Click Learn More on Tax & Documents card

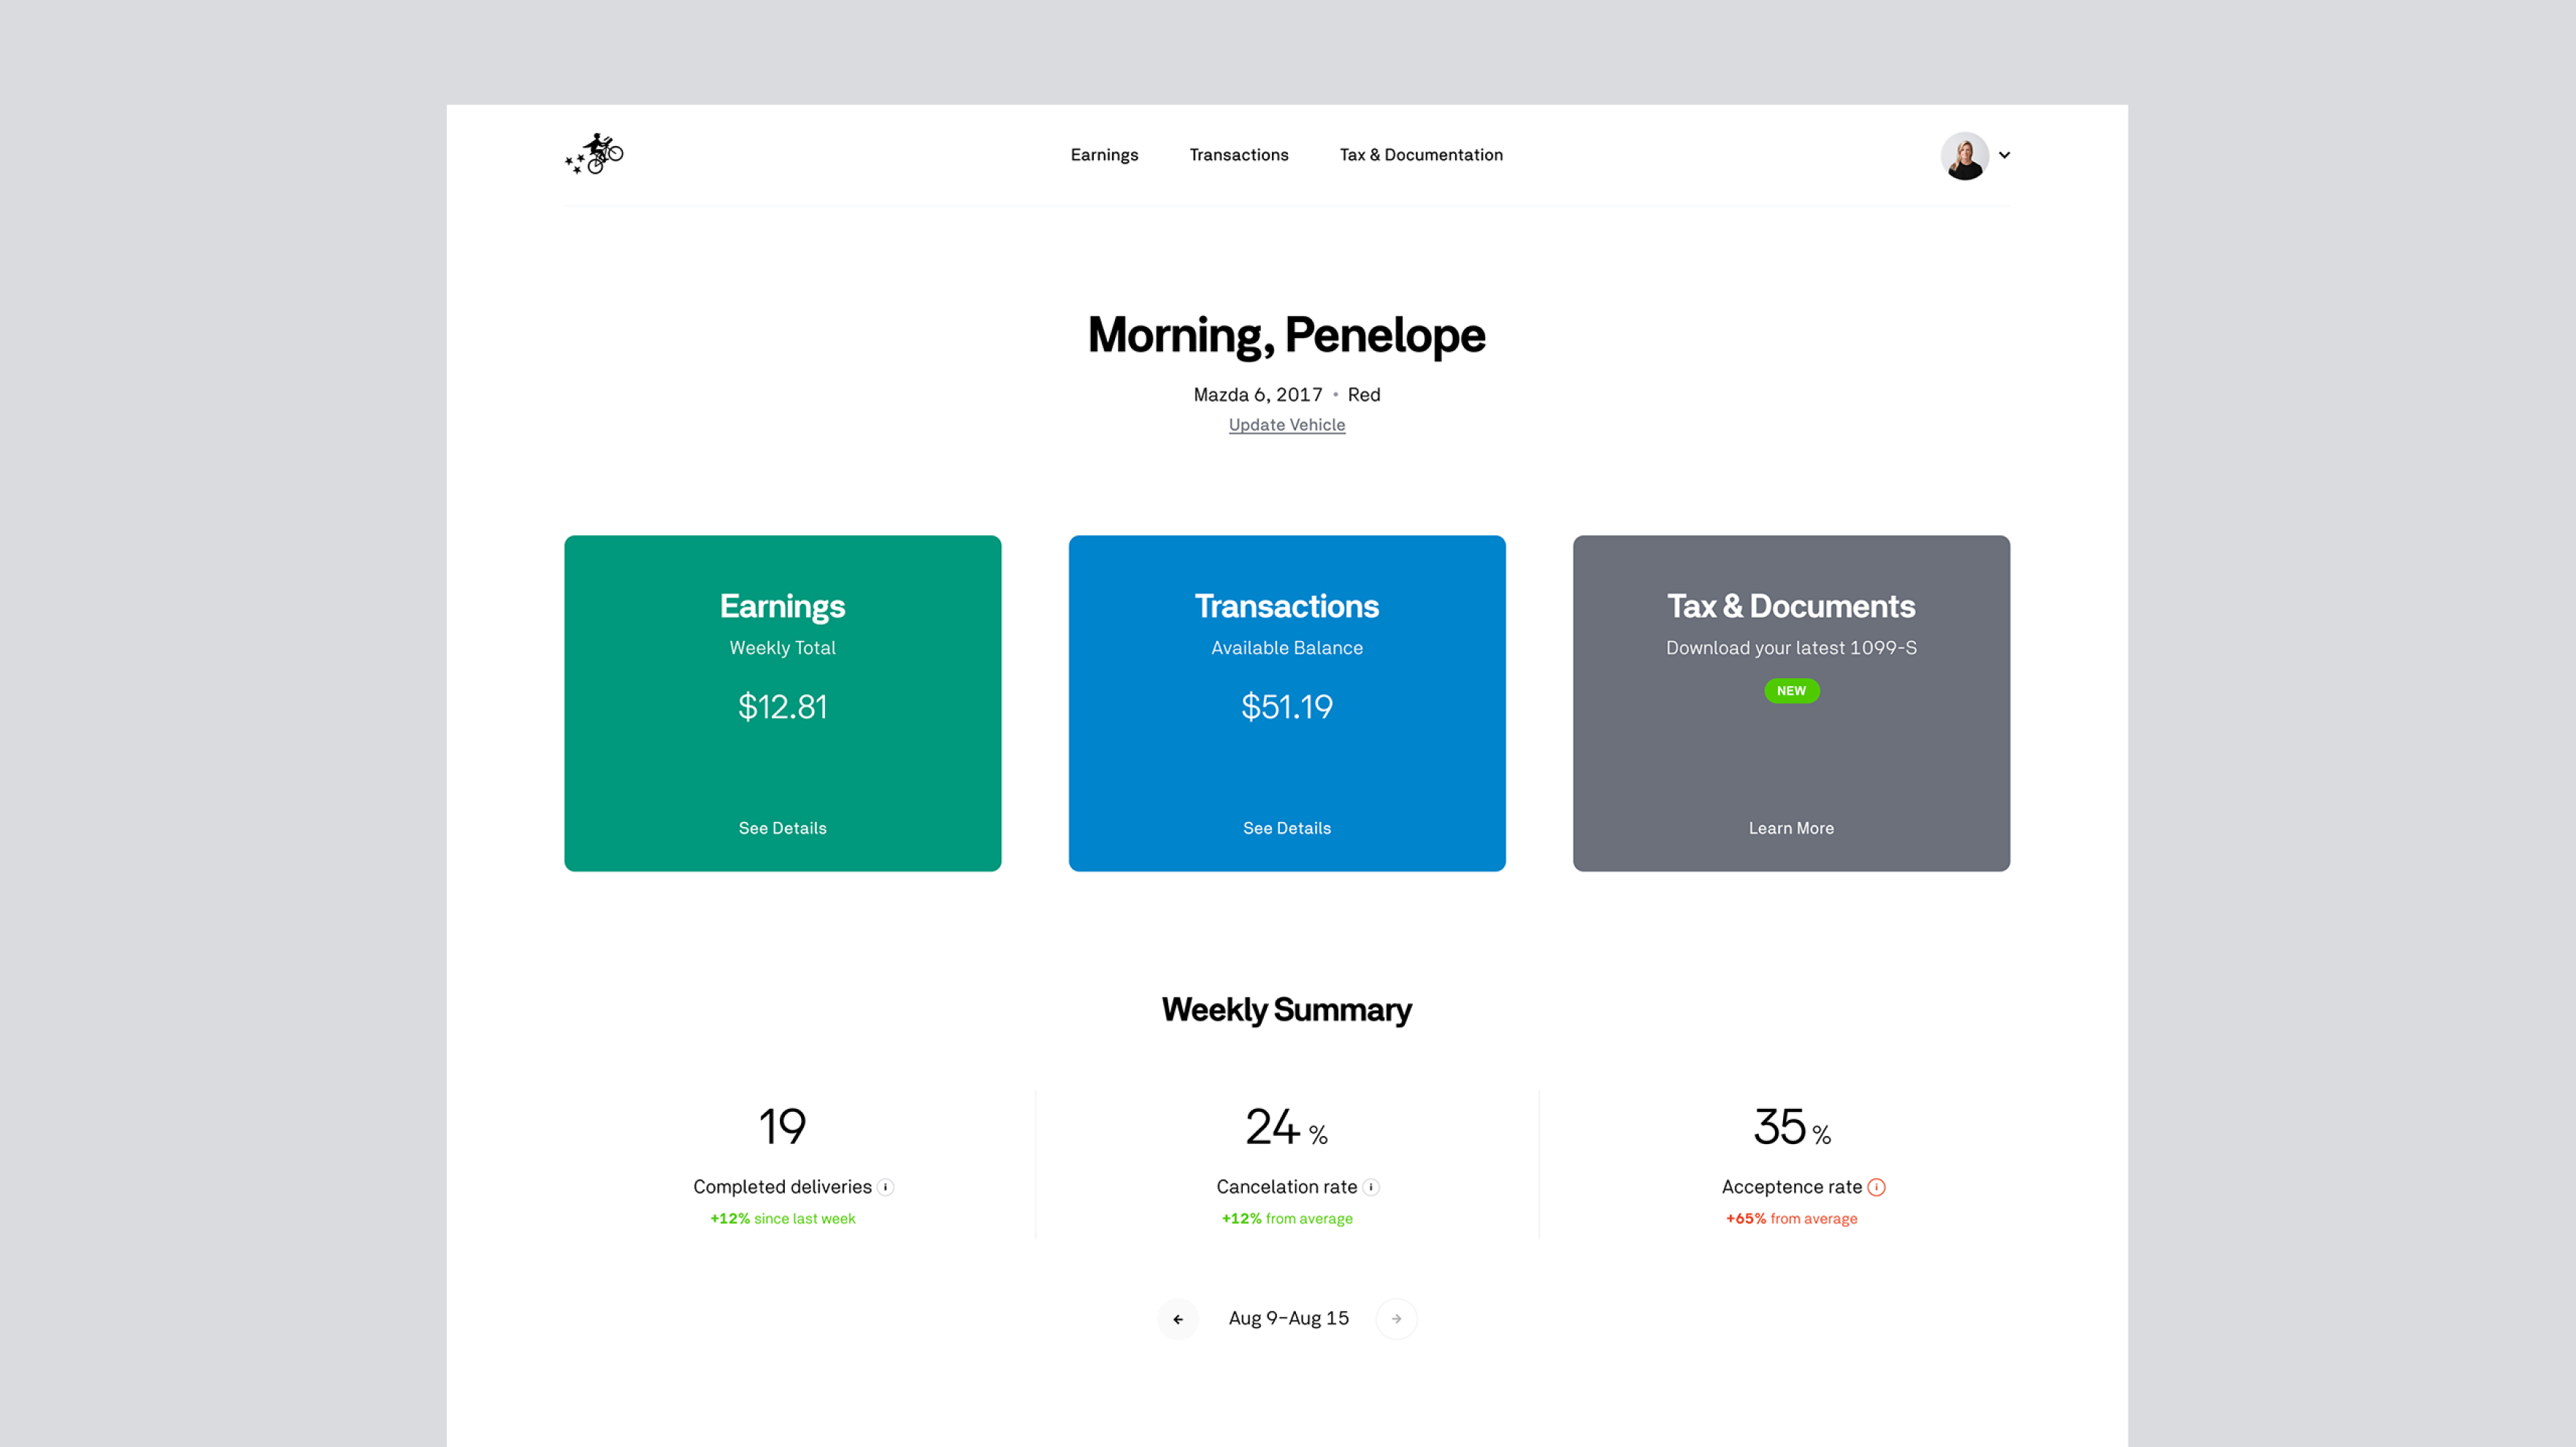[x=1791, y=827]
